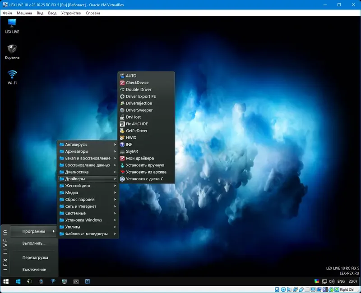
Task: Open VirtualBox Справка menu
Action: coord(93,13)
